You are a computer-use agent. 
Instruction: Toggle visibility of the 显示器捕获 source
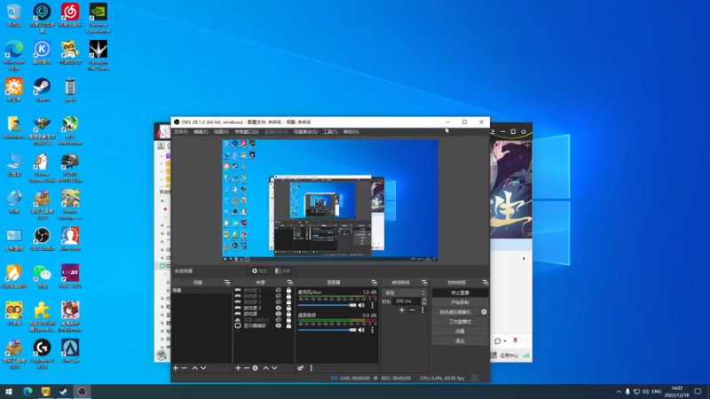tap(279, 325)
